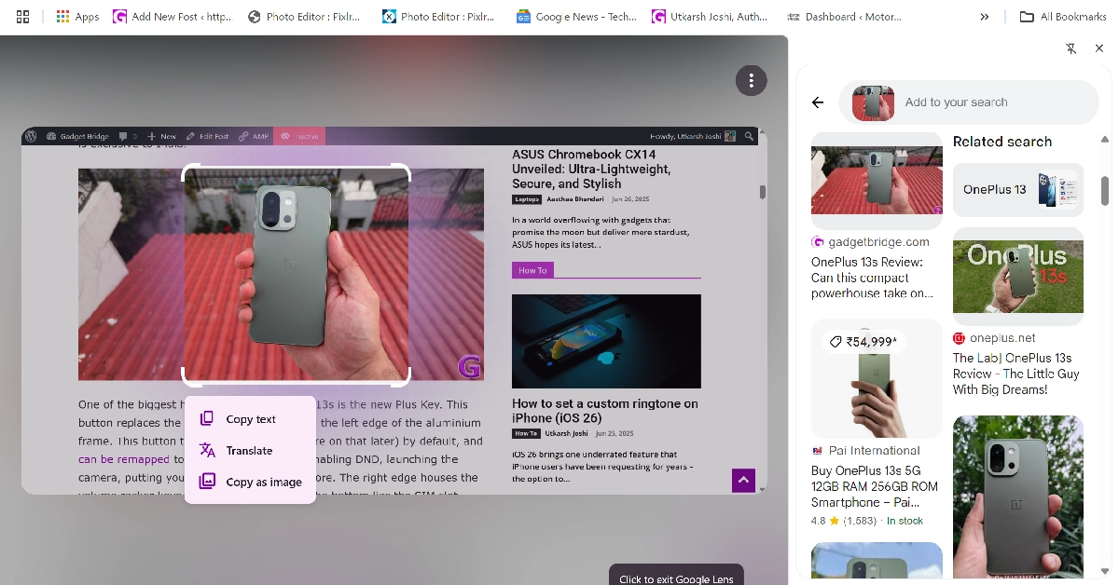Select the Copy as image icon

(207, 482)
